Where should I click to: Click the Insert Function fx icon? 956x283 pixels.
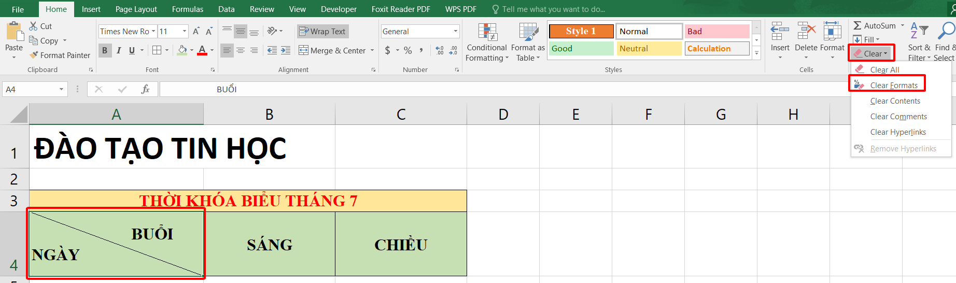coord(145,89)
